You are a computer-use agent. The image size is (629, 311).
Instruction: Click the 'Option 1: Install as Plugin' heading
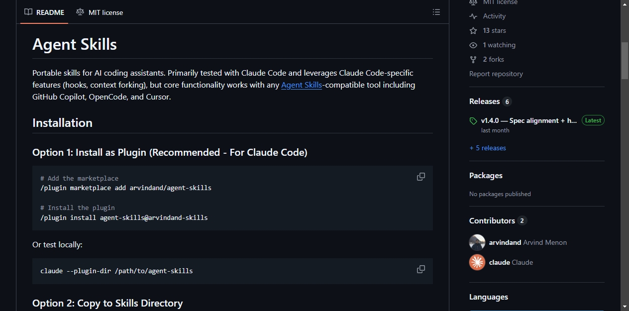pos(170,153)
